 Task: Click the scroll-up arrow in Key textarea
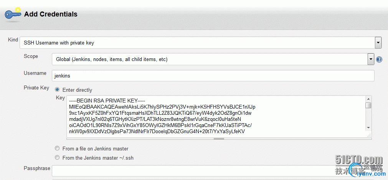(368, 98)
